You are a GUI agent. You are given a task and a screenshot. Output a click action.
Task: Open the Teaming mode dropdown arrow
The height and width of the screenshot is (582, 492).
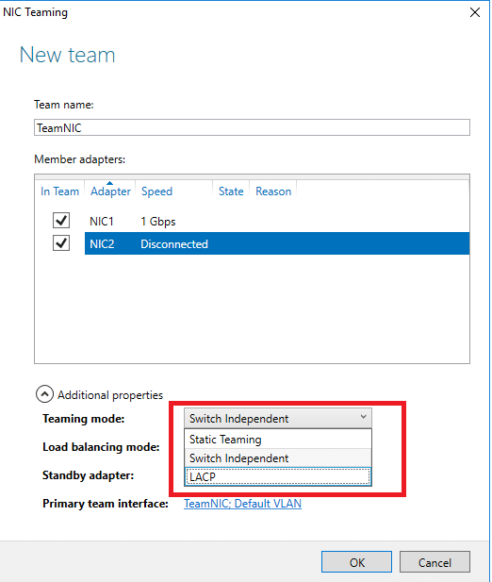(x=364, y=417)
